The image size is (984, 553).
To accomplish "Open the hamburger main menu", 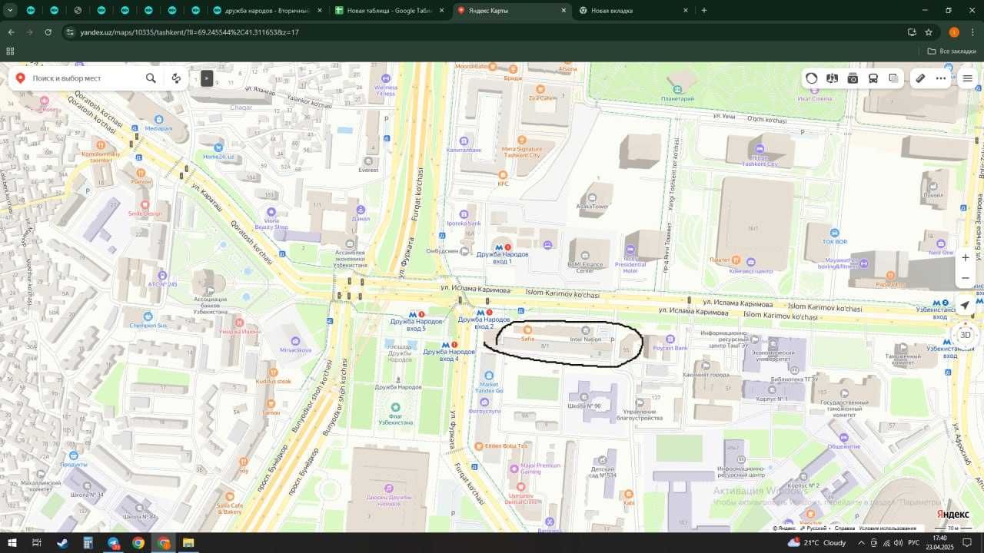I will pos(967,78).
